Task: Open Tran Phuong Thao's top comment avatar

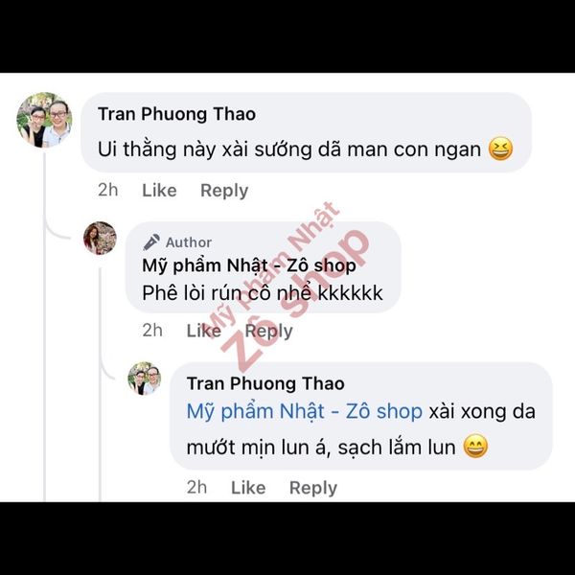Action: click(x=44, y=120)
